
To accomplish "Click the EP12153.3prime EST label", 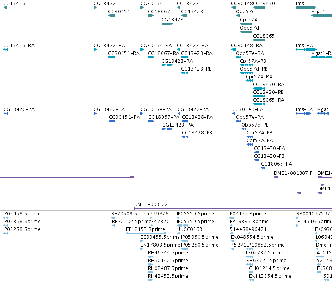I will point(145,229).
